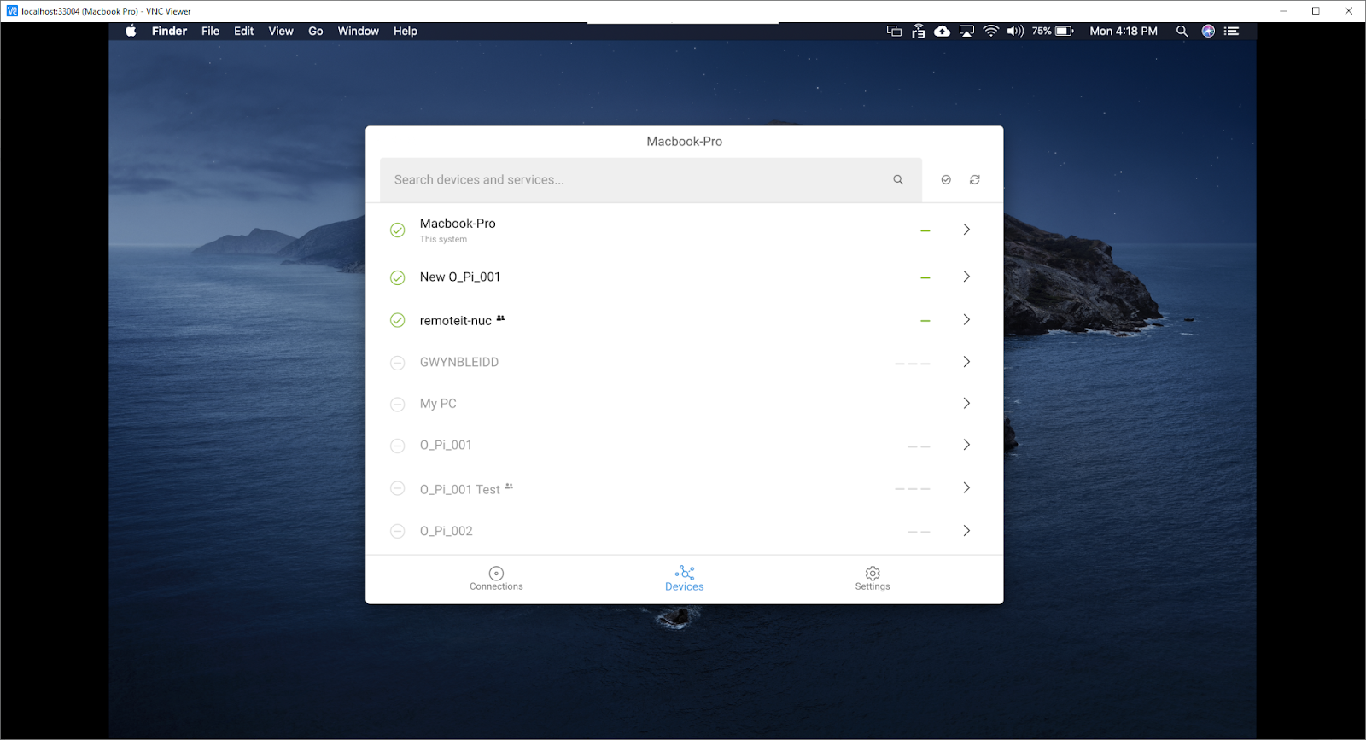Select the New O_Pi_001 device name

click(460, 277)
